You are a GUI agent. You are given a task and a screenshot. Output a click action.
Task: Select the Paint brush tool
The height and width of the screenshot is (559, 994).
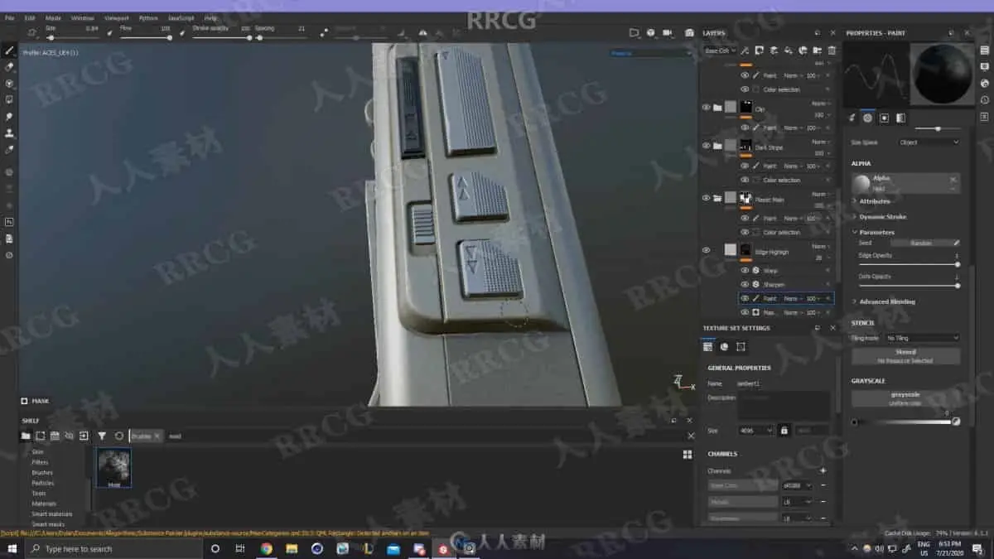pyautogui.click(x=9, y=51)
